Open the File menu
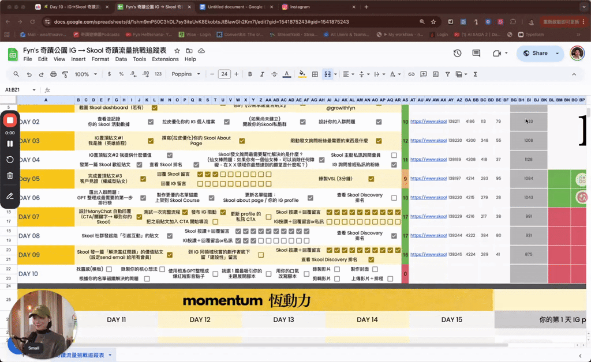This screenshot has height=362, width=591. click(x=28, y=59)
